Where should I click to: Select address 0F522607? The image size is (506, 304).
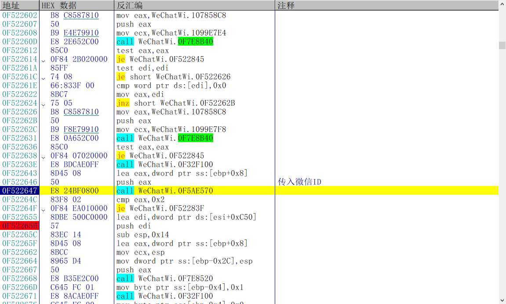click(20, 24)
